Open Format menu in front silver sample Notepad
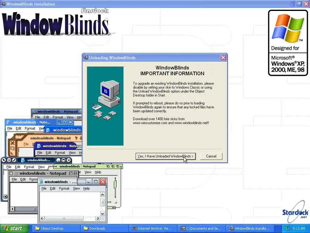This screenshot has height=233, width=310. pyautogui.click(x=64, y=188)
